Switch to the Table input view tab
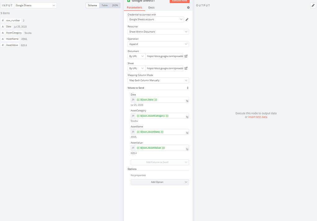This screenshot has height=221, width=317. pos(104,5)
